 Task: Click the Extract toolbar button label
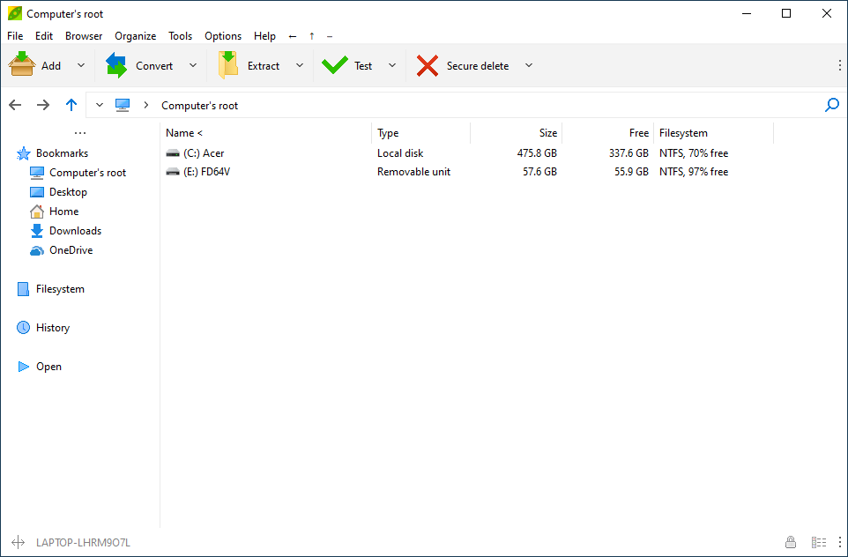264,66
